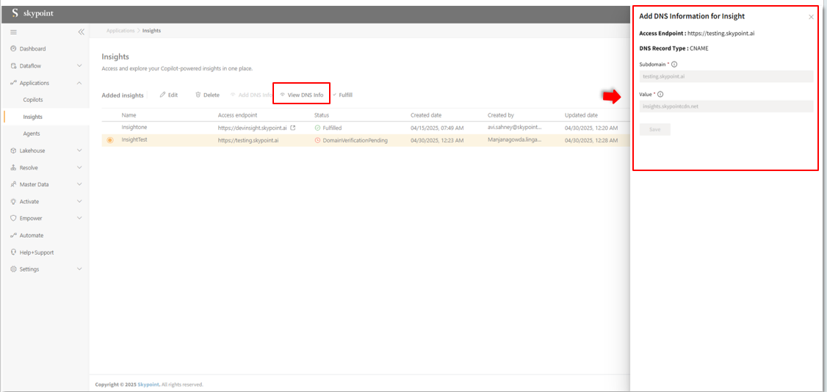Expand the Settings menu chevron

click(79, 269)
